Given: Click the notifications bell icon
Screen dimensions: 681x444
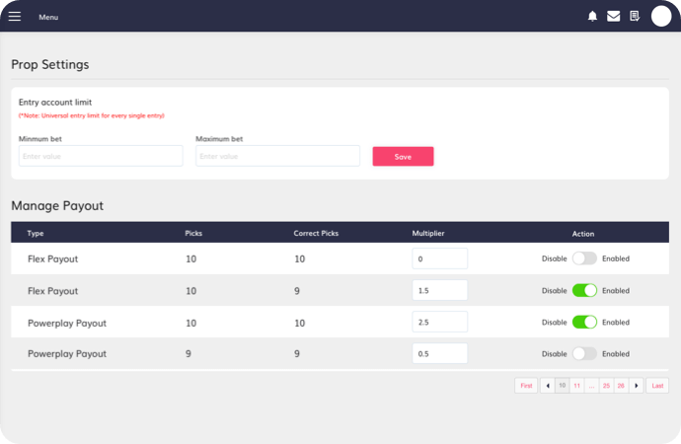Looking at the screenshot, I should click(592, 16).
